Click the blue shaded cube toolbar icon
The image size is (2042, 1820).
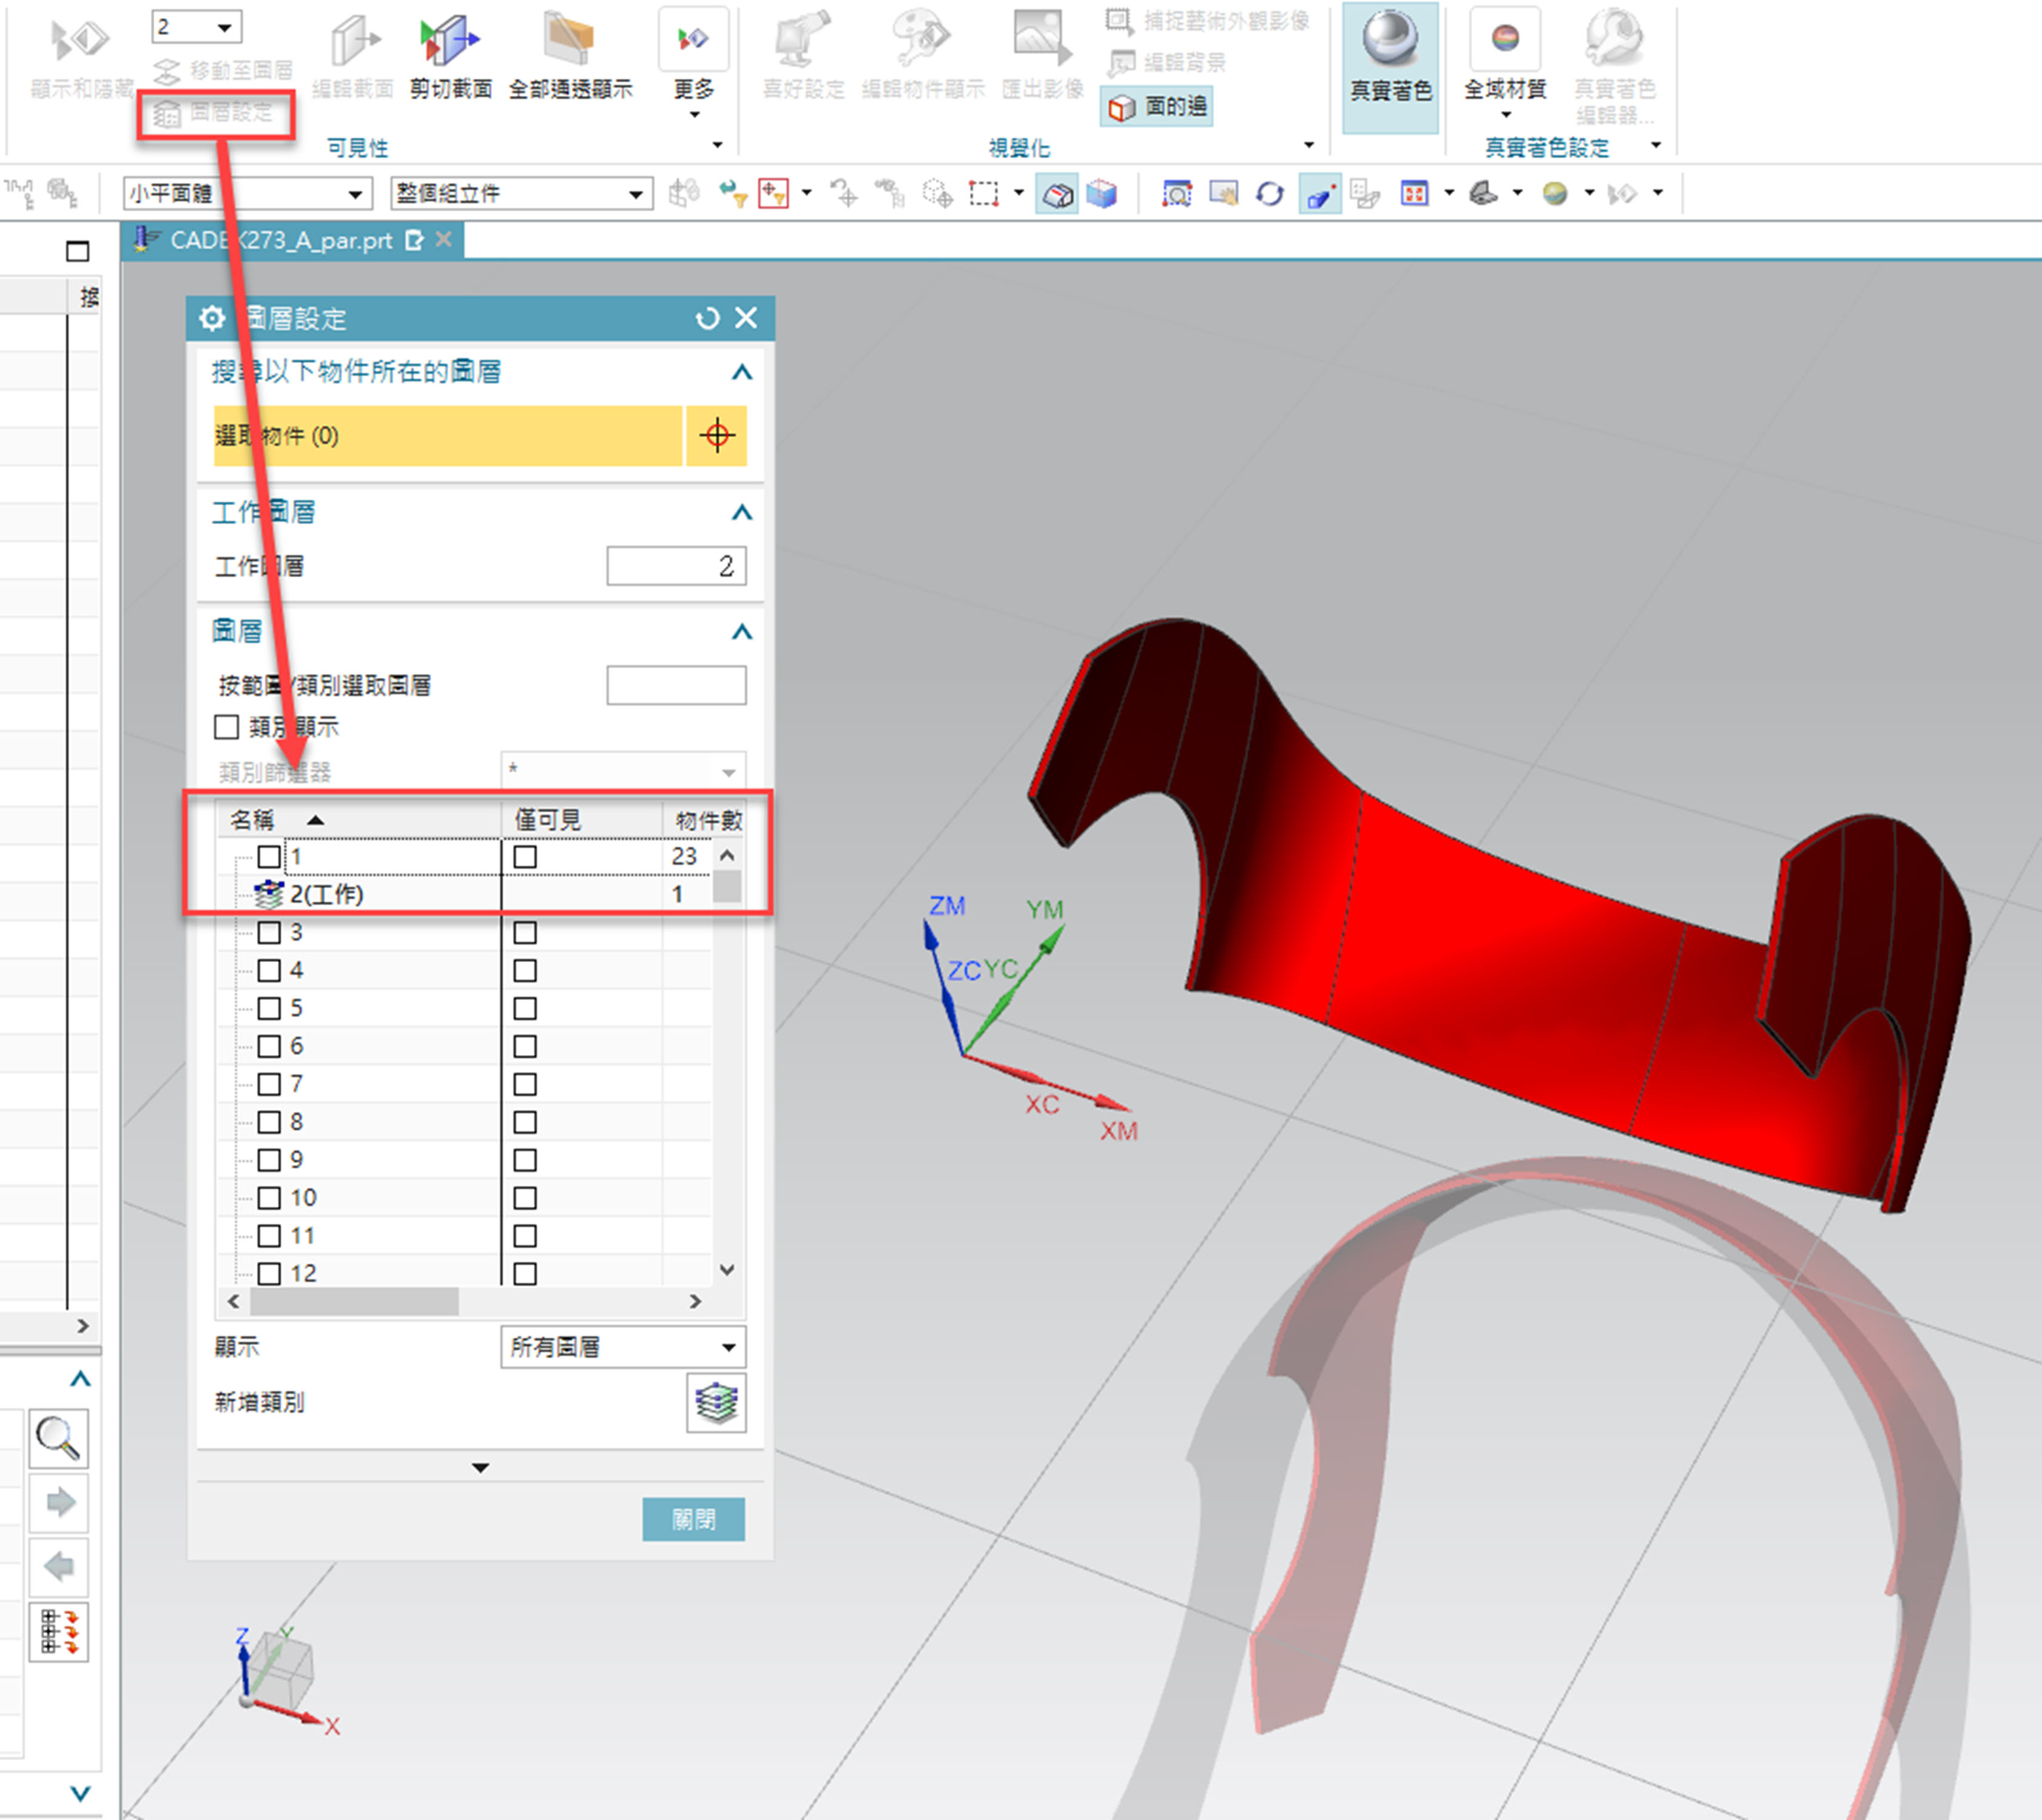pos(1102,193)
